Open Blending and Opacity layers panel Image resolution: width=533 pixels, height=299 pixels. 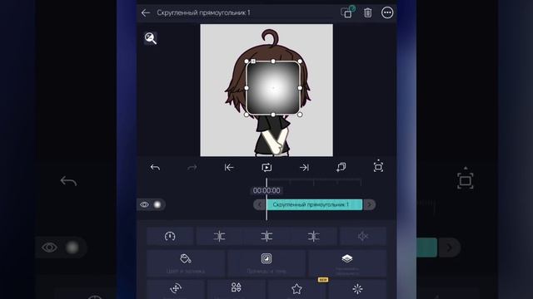point(347,263)
